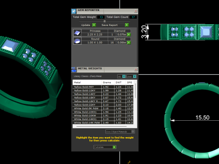Select the White Gold:10KX1 row
The height and width of the screenshot is (164, 219).
point(103,112)
